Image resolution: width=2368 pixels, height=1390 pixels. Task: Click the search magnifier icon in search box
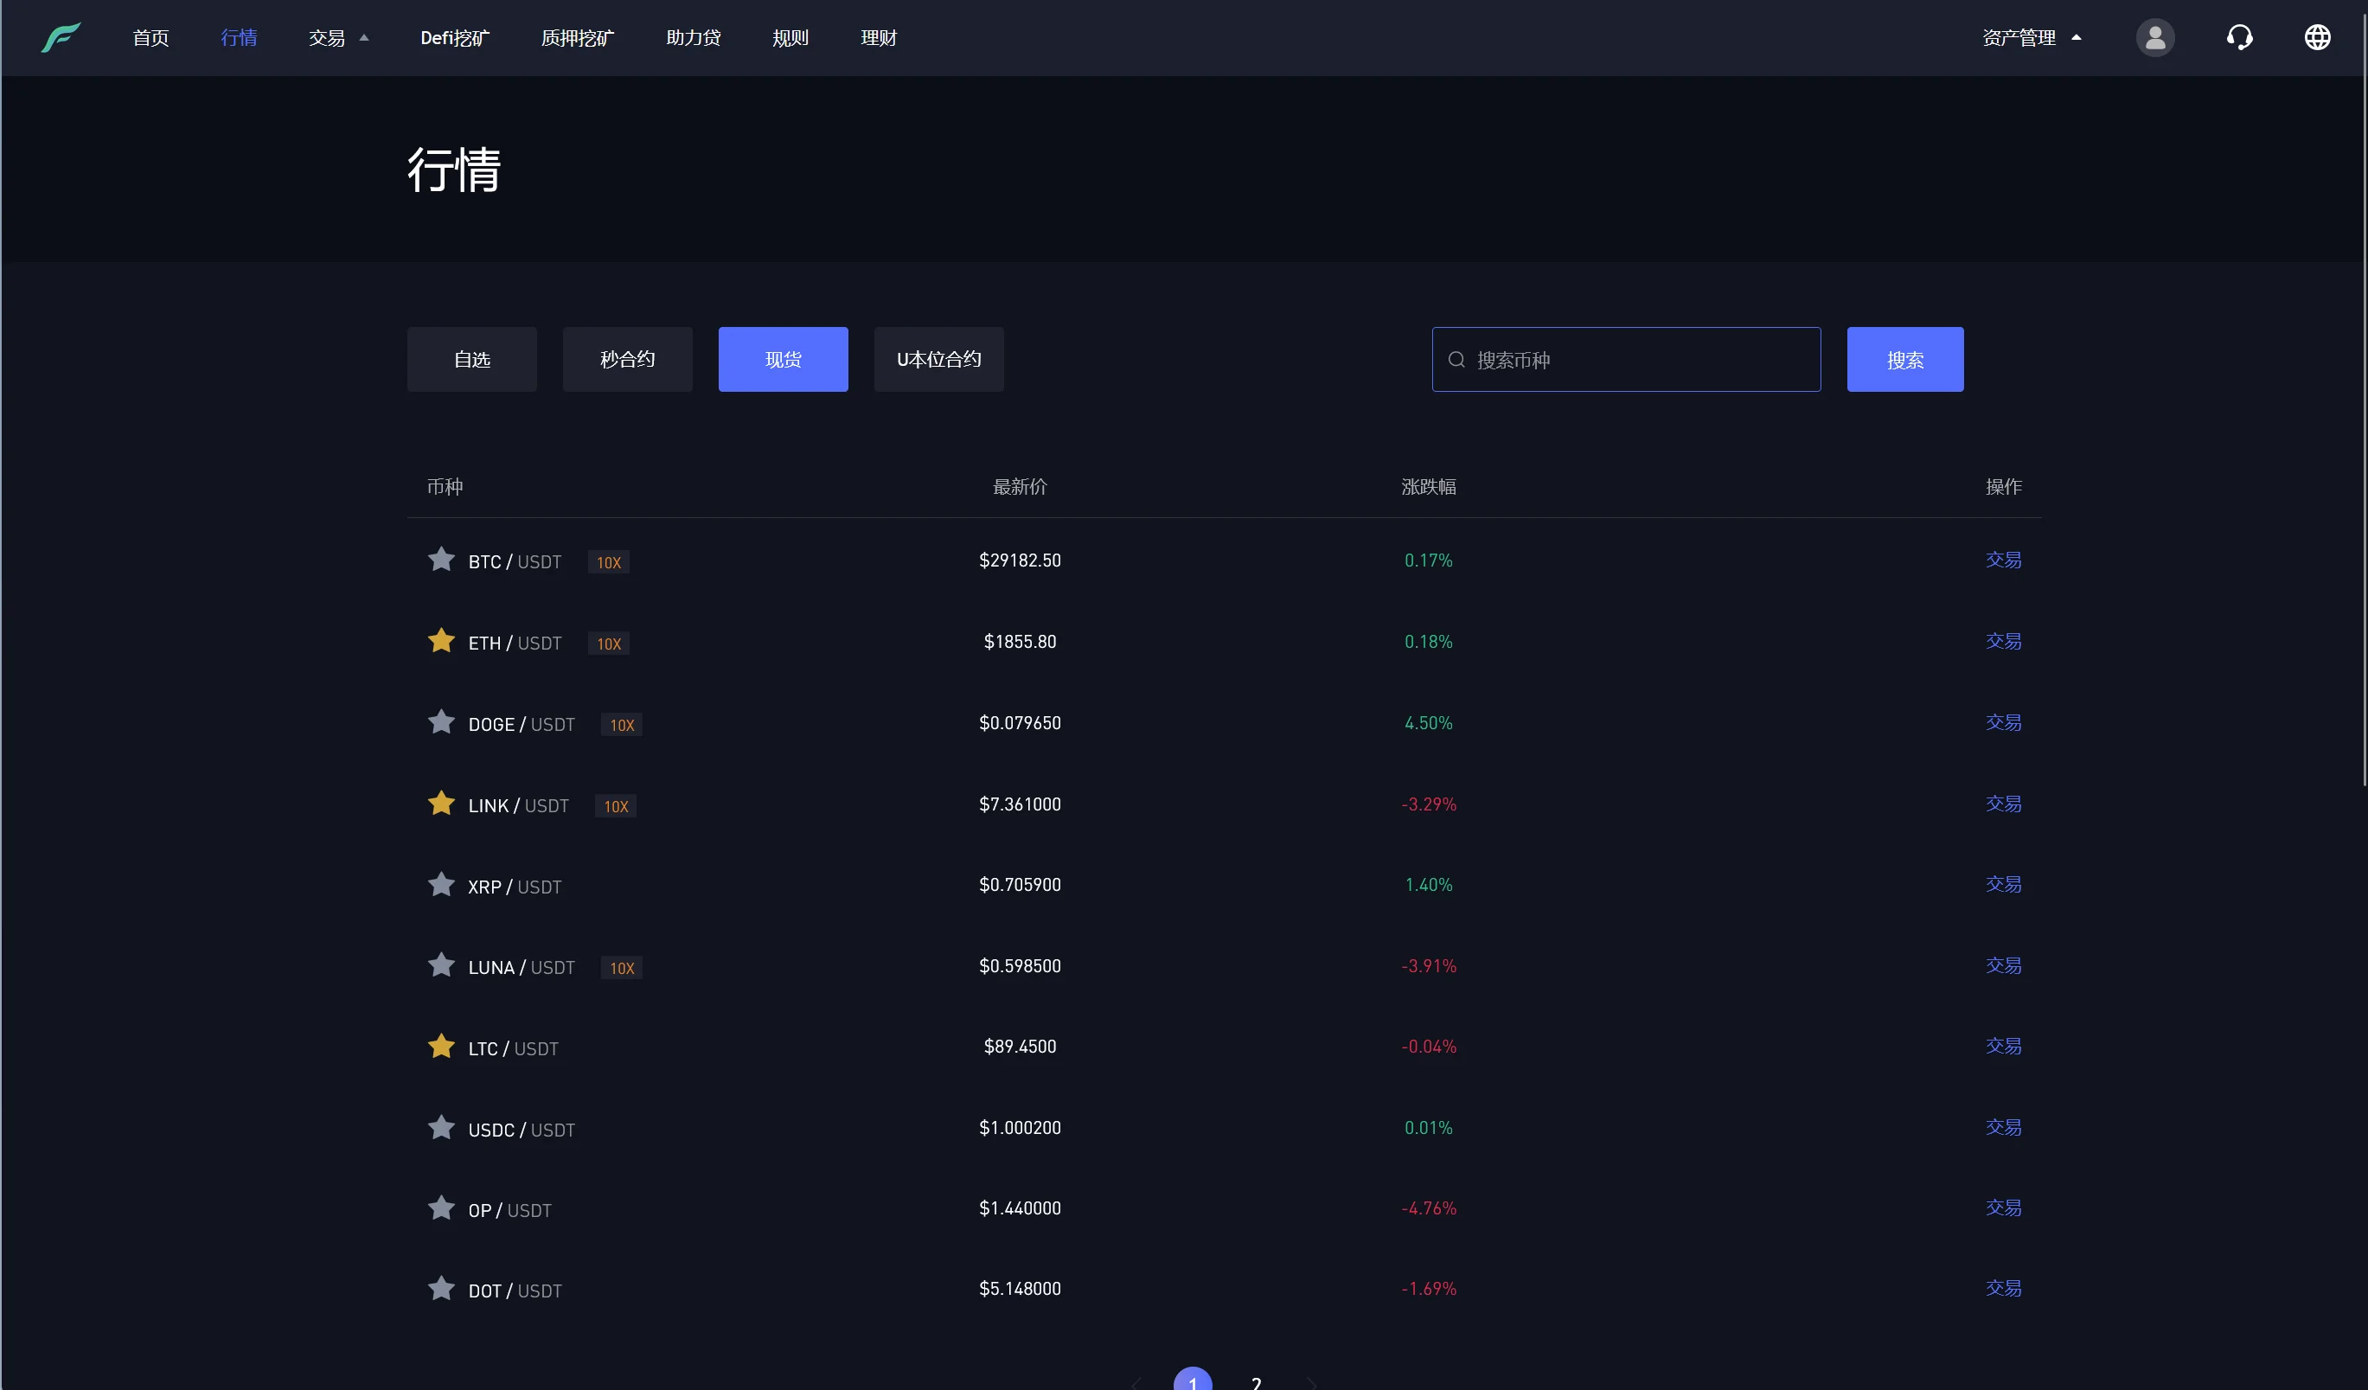1456,360
